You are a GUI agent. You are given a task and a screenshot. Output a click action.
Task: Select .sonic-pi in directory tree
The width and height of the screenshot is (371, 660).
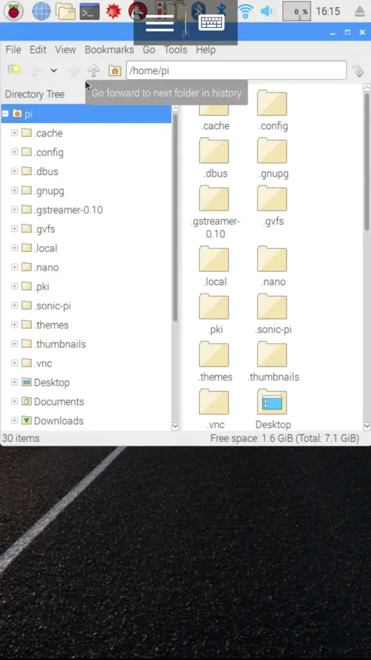click(53, 306)
